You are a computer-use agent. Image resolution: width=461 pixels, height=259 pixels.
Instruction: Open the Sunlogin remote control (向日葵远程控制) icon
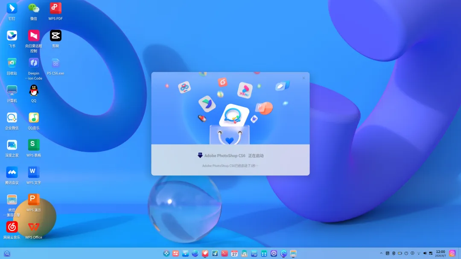34,35
